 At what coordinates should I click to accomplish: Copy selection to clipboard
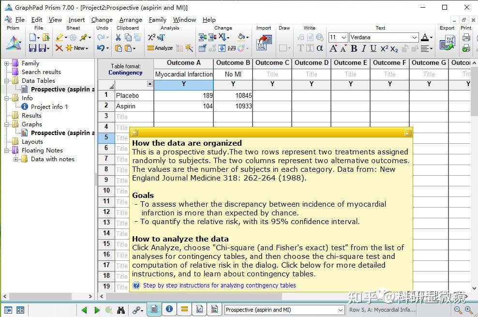point(128,37)
